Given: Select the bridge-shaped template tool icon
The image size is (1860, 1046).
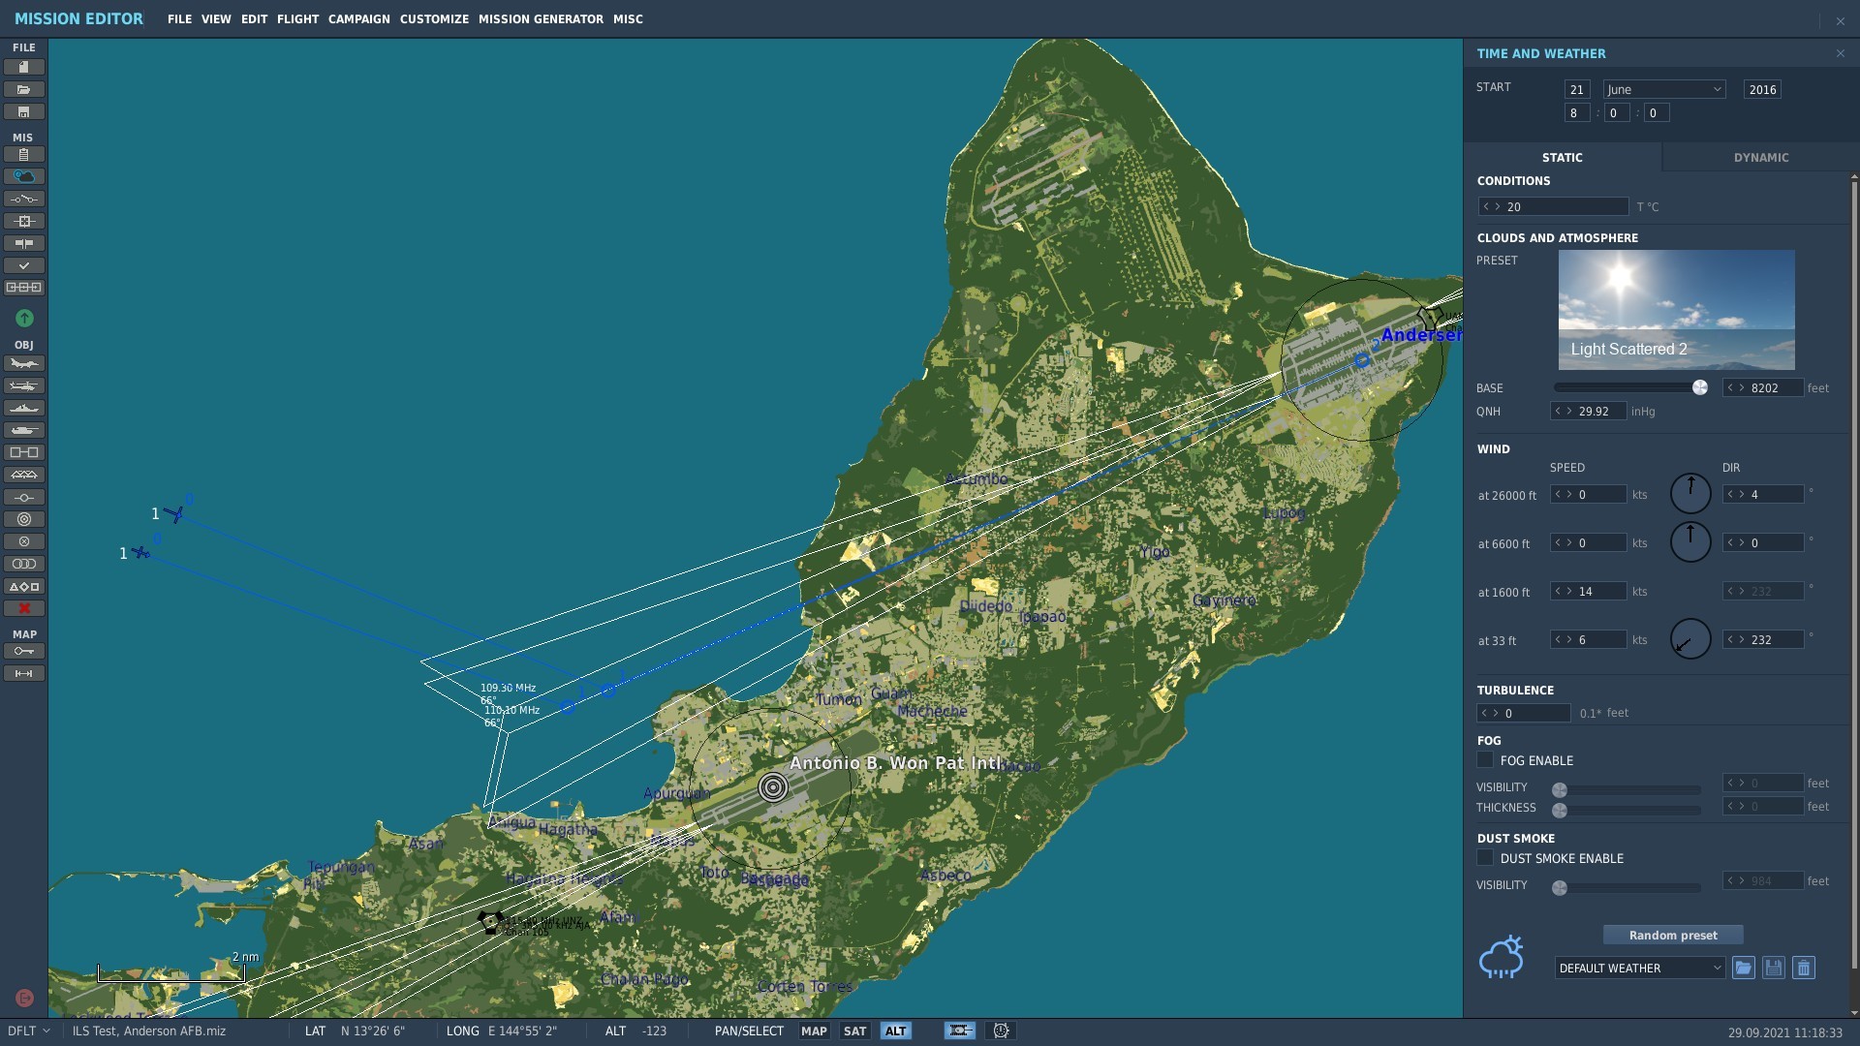Looking at the screenshot, I should tap(24, 475).
